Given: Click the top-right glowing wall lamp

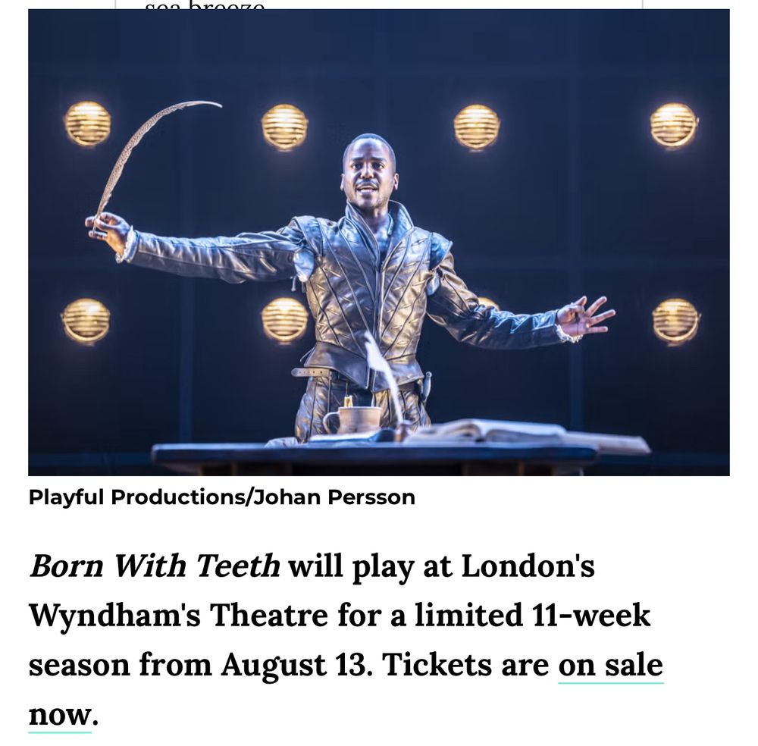Looking at the screenshot, I should pos(673,125).
